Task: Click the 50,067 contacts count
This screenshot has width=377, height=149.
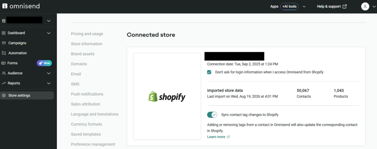Action: coord(303,91)
